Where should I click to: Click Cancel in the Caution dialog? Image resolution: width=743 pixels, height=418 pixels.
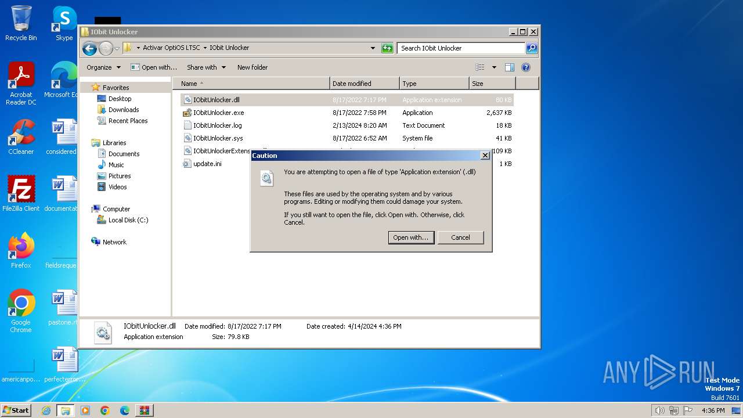[x=460, y=237]
